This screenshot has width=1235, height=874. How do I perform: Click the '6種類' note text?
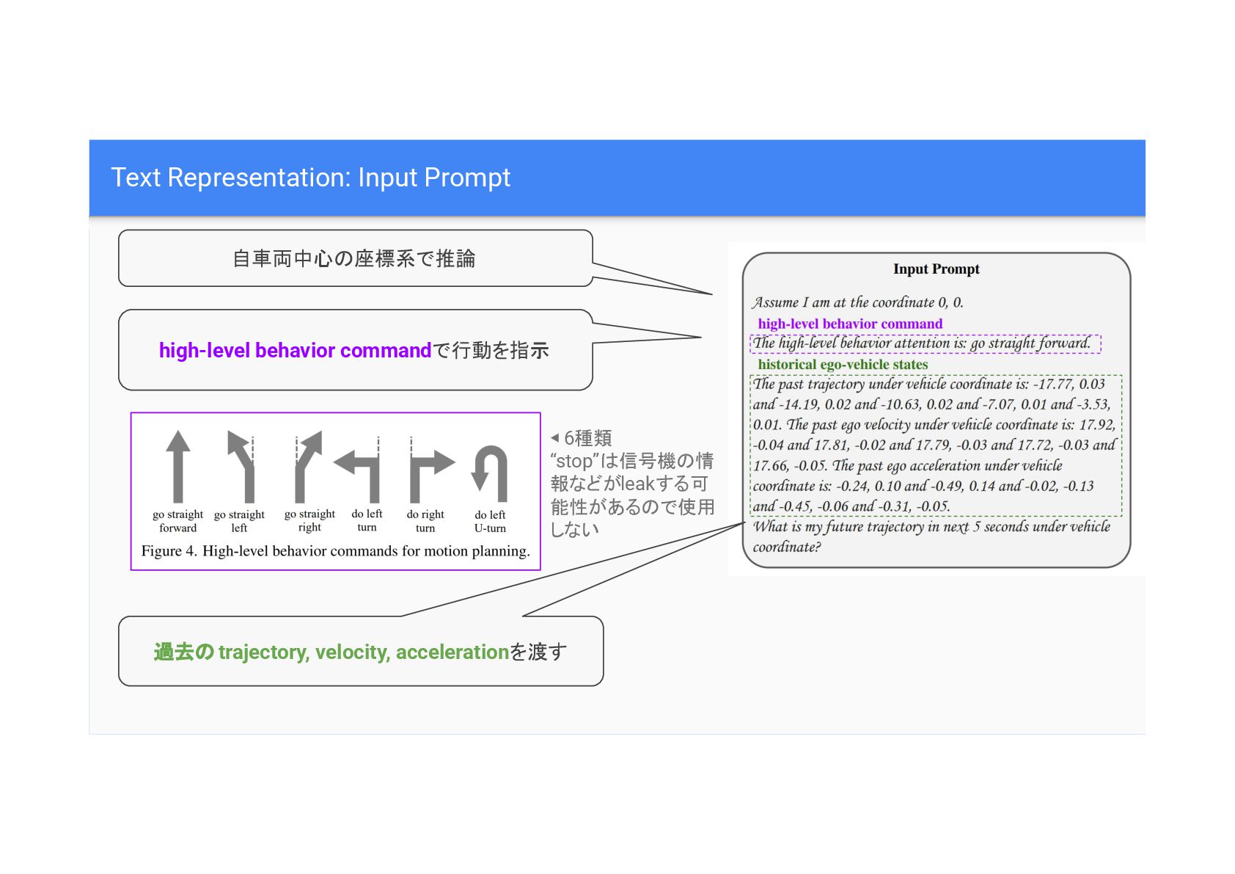pyautogui.click(x=587, y=438)
